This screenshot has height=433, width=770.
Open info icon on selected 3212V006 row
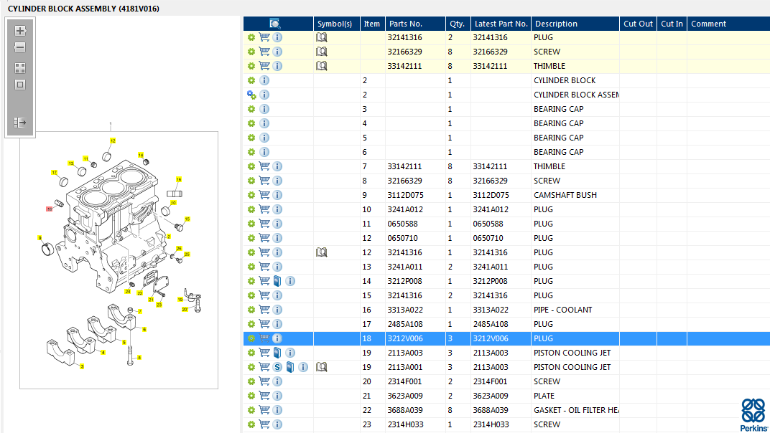tap(277, 338)
